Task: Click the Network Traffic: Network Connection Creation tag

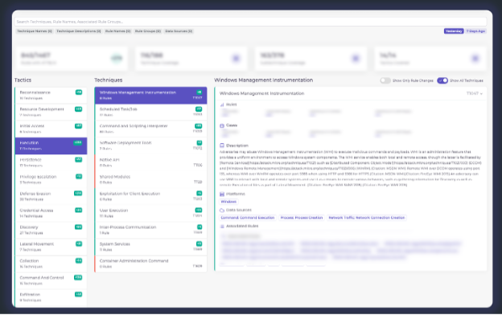Action: click(x=367, y=218)
